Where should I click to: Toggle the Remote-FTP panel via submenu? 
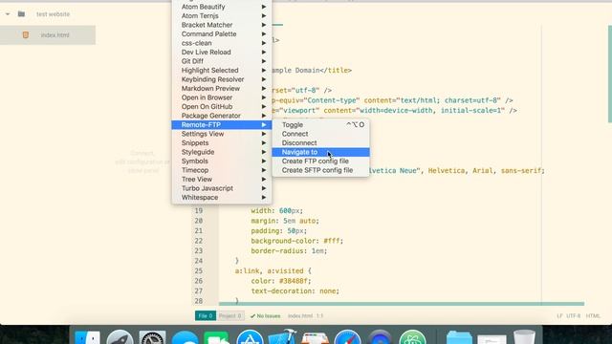pyautogui.click(x=321, y=125)
